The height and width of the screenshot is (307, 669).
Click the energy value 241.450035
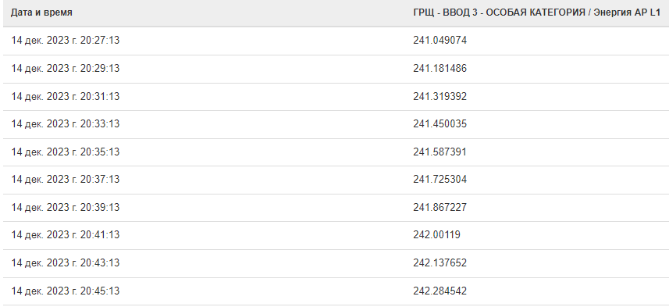tap(439, 124)
